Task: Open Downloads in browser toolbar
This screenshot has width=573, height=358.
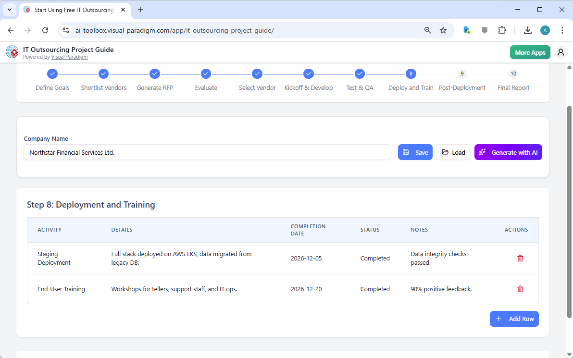Action: (x=527, y=30)
